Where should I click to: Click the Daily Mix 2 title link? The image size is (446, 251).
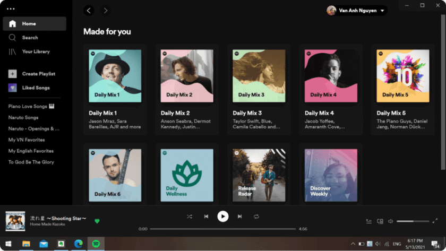click(175, 113)
